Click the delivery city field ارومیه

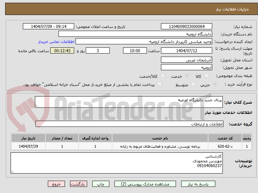(187, 67)
